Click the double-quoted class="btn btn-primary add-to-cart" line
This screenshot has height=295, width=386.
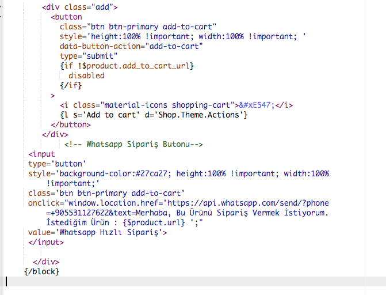point(138,27)
